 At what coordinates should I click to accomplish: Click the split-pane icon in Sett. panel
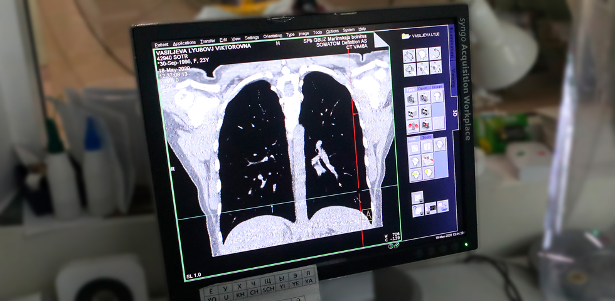pyautogui.click(x=427, y=147)
